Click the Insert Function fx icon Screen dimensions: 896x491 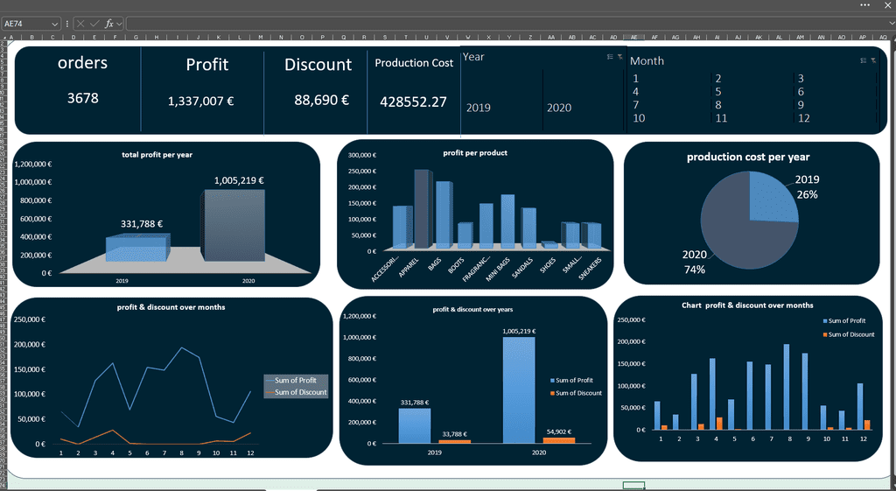(109, 24)
